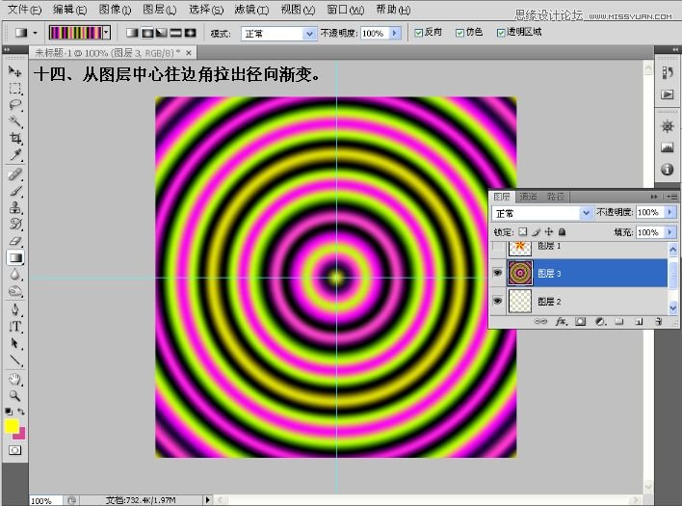This screenshot has width=682, height=506.
Task: Choose diamond gradient style
Action: 190,33
